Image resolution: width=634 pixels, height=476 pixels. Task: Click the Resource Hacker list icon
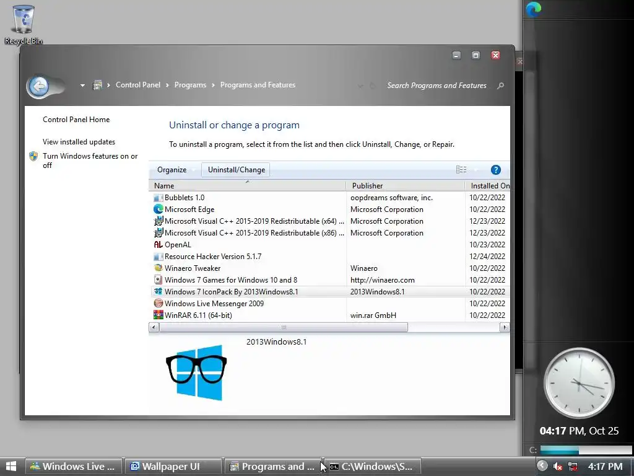point(158,257)
